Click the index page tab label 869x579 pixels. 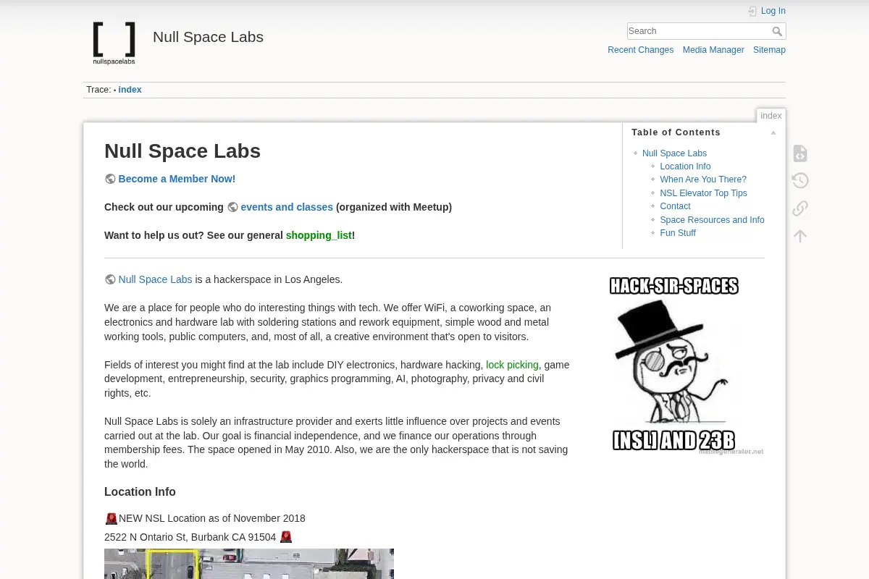point(771,116)
